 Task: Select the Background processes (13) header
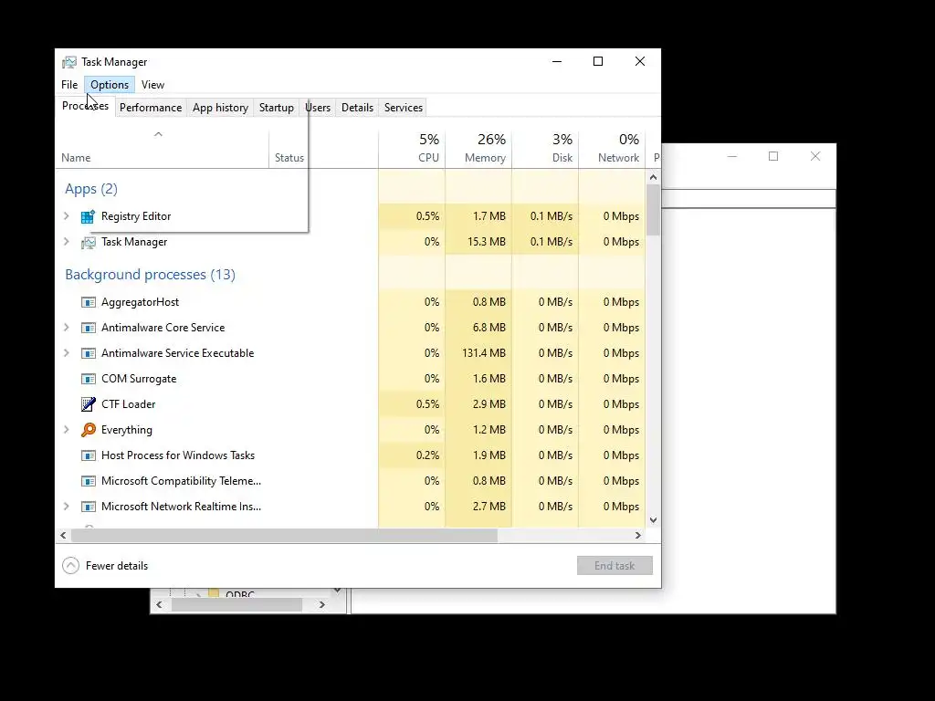pyautogui.click(x=151, y=274)
